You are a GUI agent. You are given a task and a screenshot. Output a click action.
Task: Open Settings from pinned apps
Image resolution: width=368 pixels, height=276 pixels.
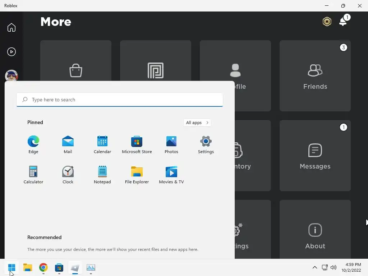[x=206, y=144]
